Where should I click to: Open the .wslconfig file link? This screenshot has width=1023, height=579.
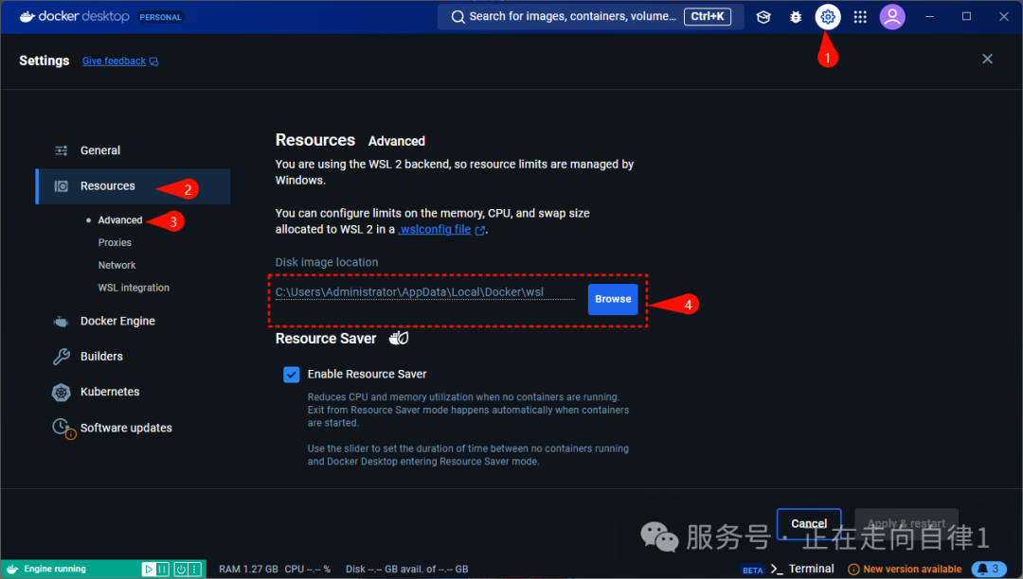coord(435,229)
